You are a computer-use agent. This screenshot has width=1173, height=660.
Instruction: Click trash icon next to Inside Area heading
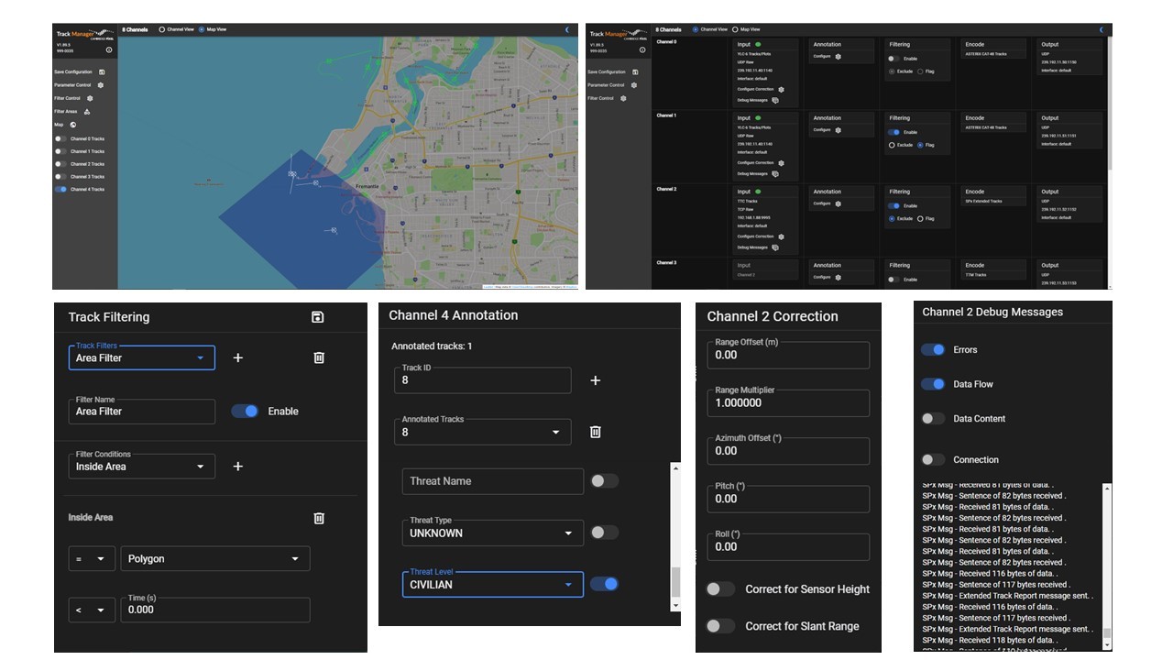(x=319, y=518)
